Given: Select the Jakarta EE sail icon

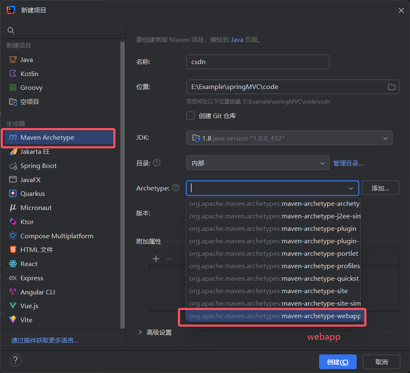Looking at the screenshot, I should coord(13,151).
